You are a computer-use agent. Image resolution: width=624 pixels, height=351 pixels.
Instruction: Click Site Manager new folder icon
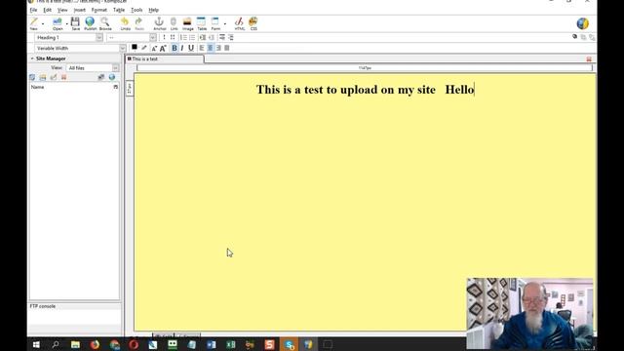[43, 77]
